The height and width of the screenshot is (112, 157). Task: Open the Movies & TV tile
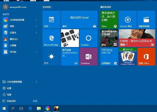[146, 20]
